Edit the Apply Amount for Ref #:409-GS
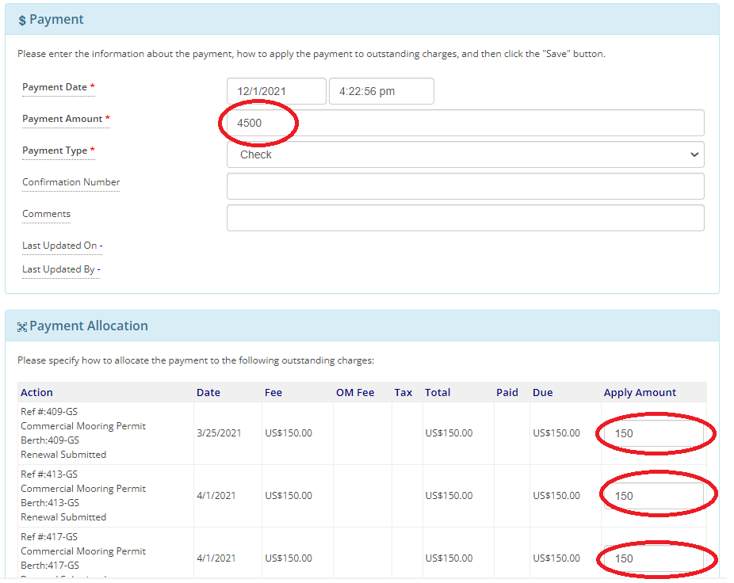 pos(653,433)
